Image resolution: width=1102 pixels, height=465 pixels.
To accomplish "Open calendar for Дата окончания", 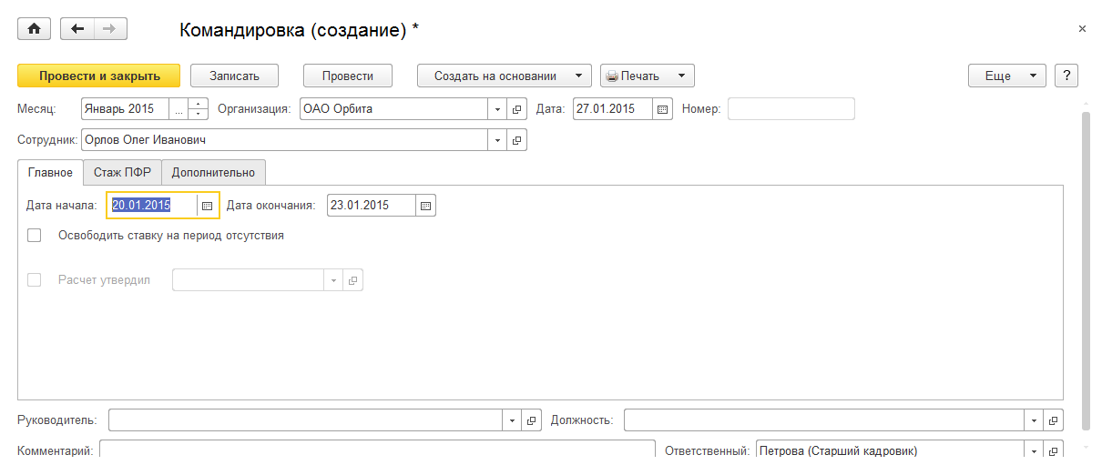I will [x=425, y=206].
